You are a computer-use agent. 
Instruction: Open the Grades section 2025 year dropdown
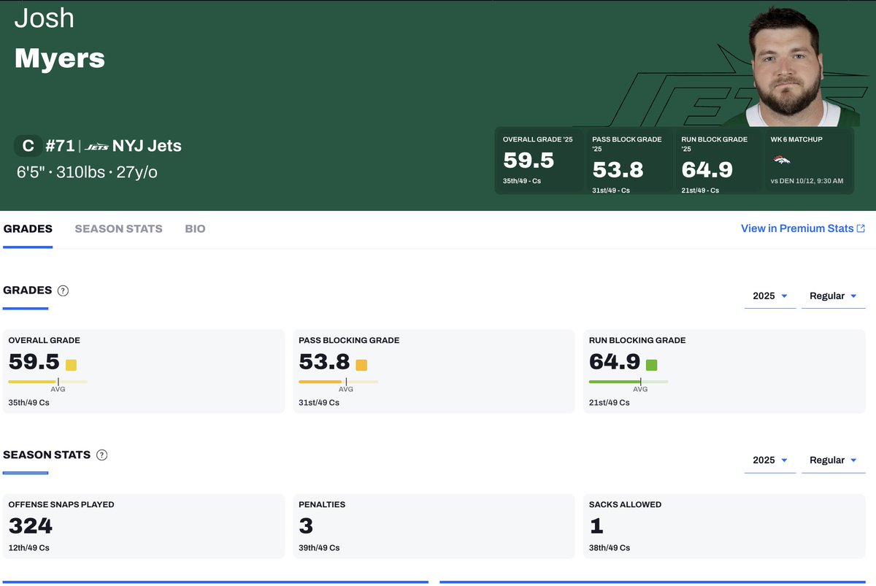(770, 296)
